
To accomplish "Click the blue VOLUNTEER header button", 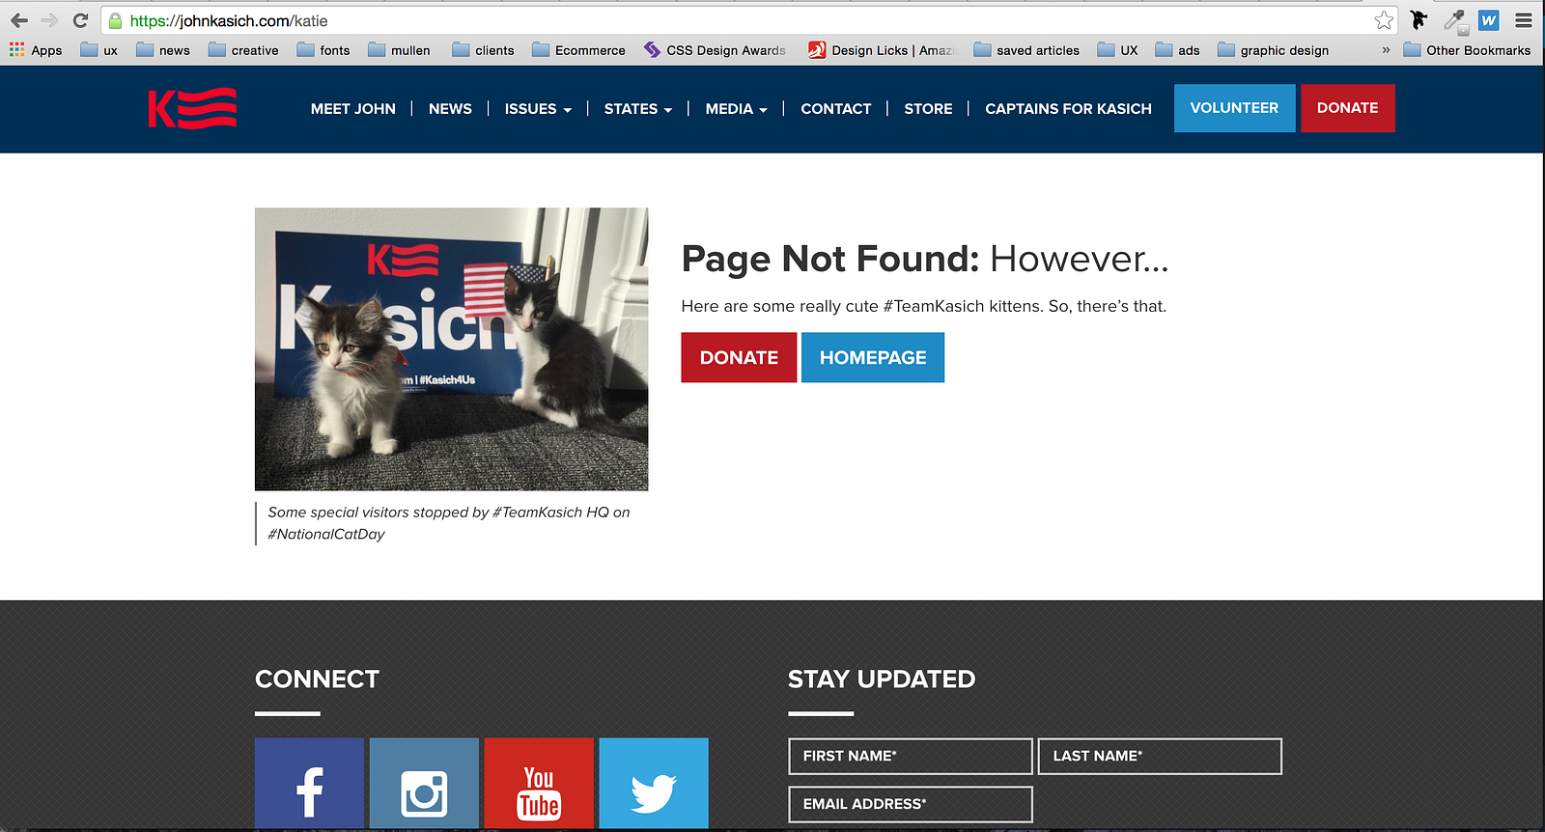I will 1234,108.
